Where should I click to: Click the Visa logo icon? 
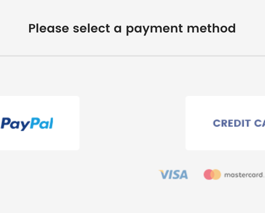(x=173, y=174)
